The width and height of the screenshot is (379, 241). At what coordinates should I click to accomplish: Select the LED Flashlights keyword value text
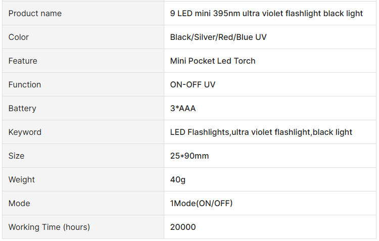261,132
